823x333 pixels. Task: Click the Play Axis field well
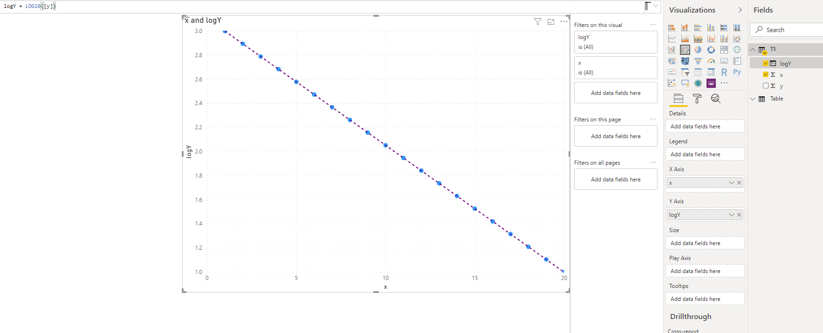705,271
